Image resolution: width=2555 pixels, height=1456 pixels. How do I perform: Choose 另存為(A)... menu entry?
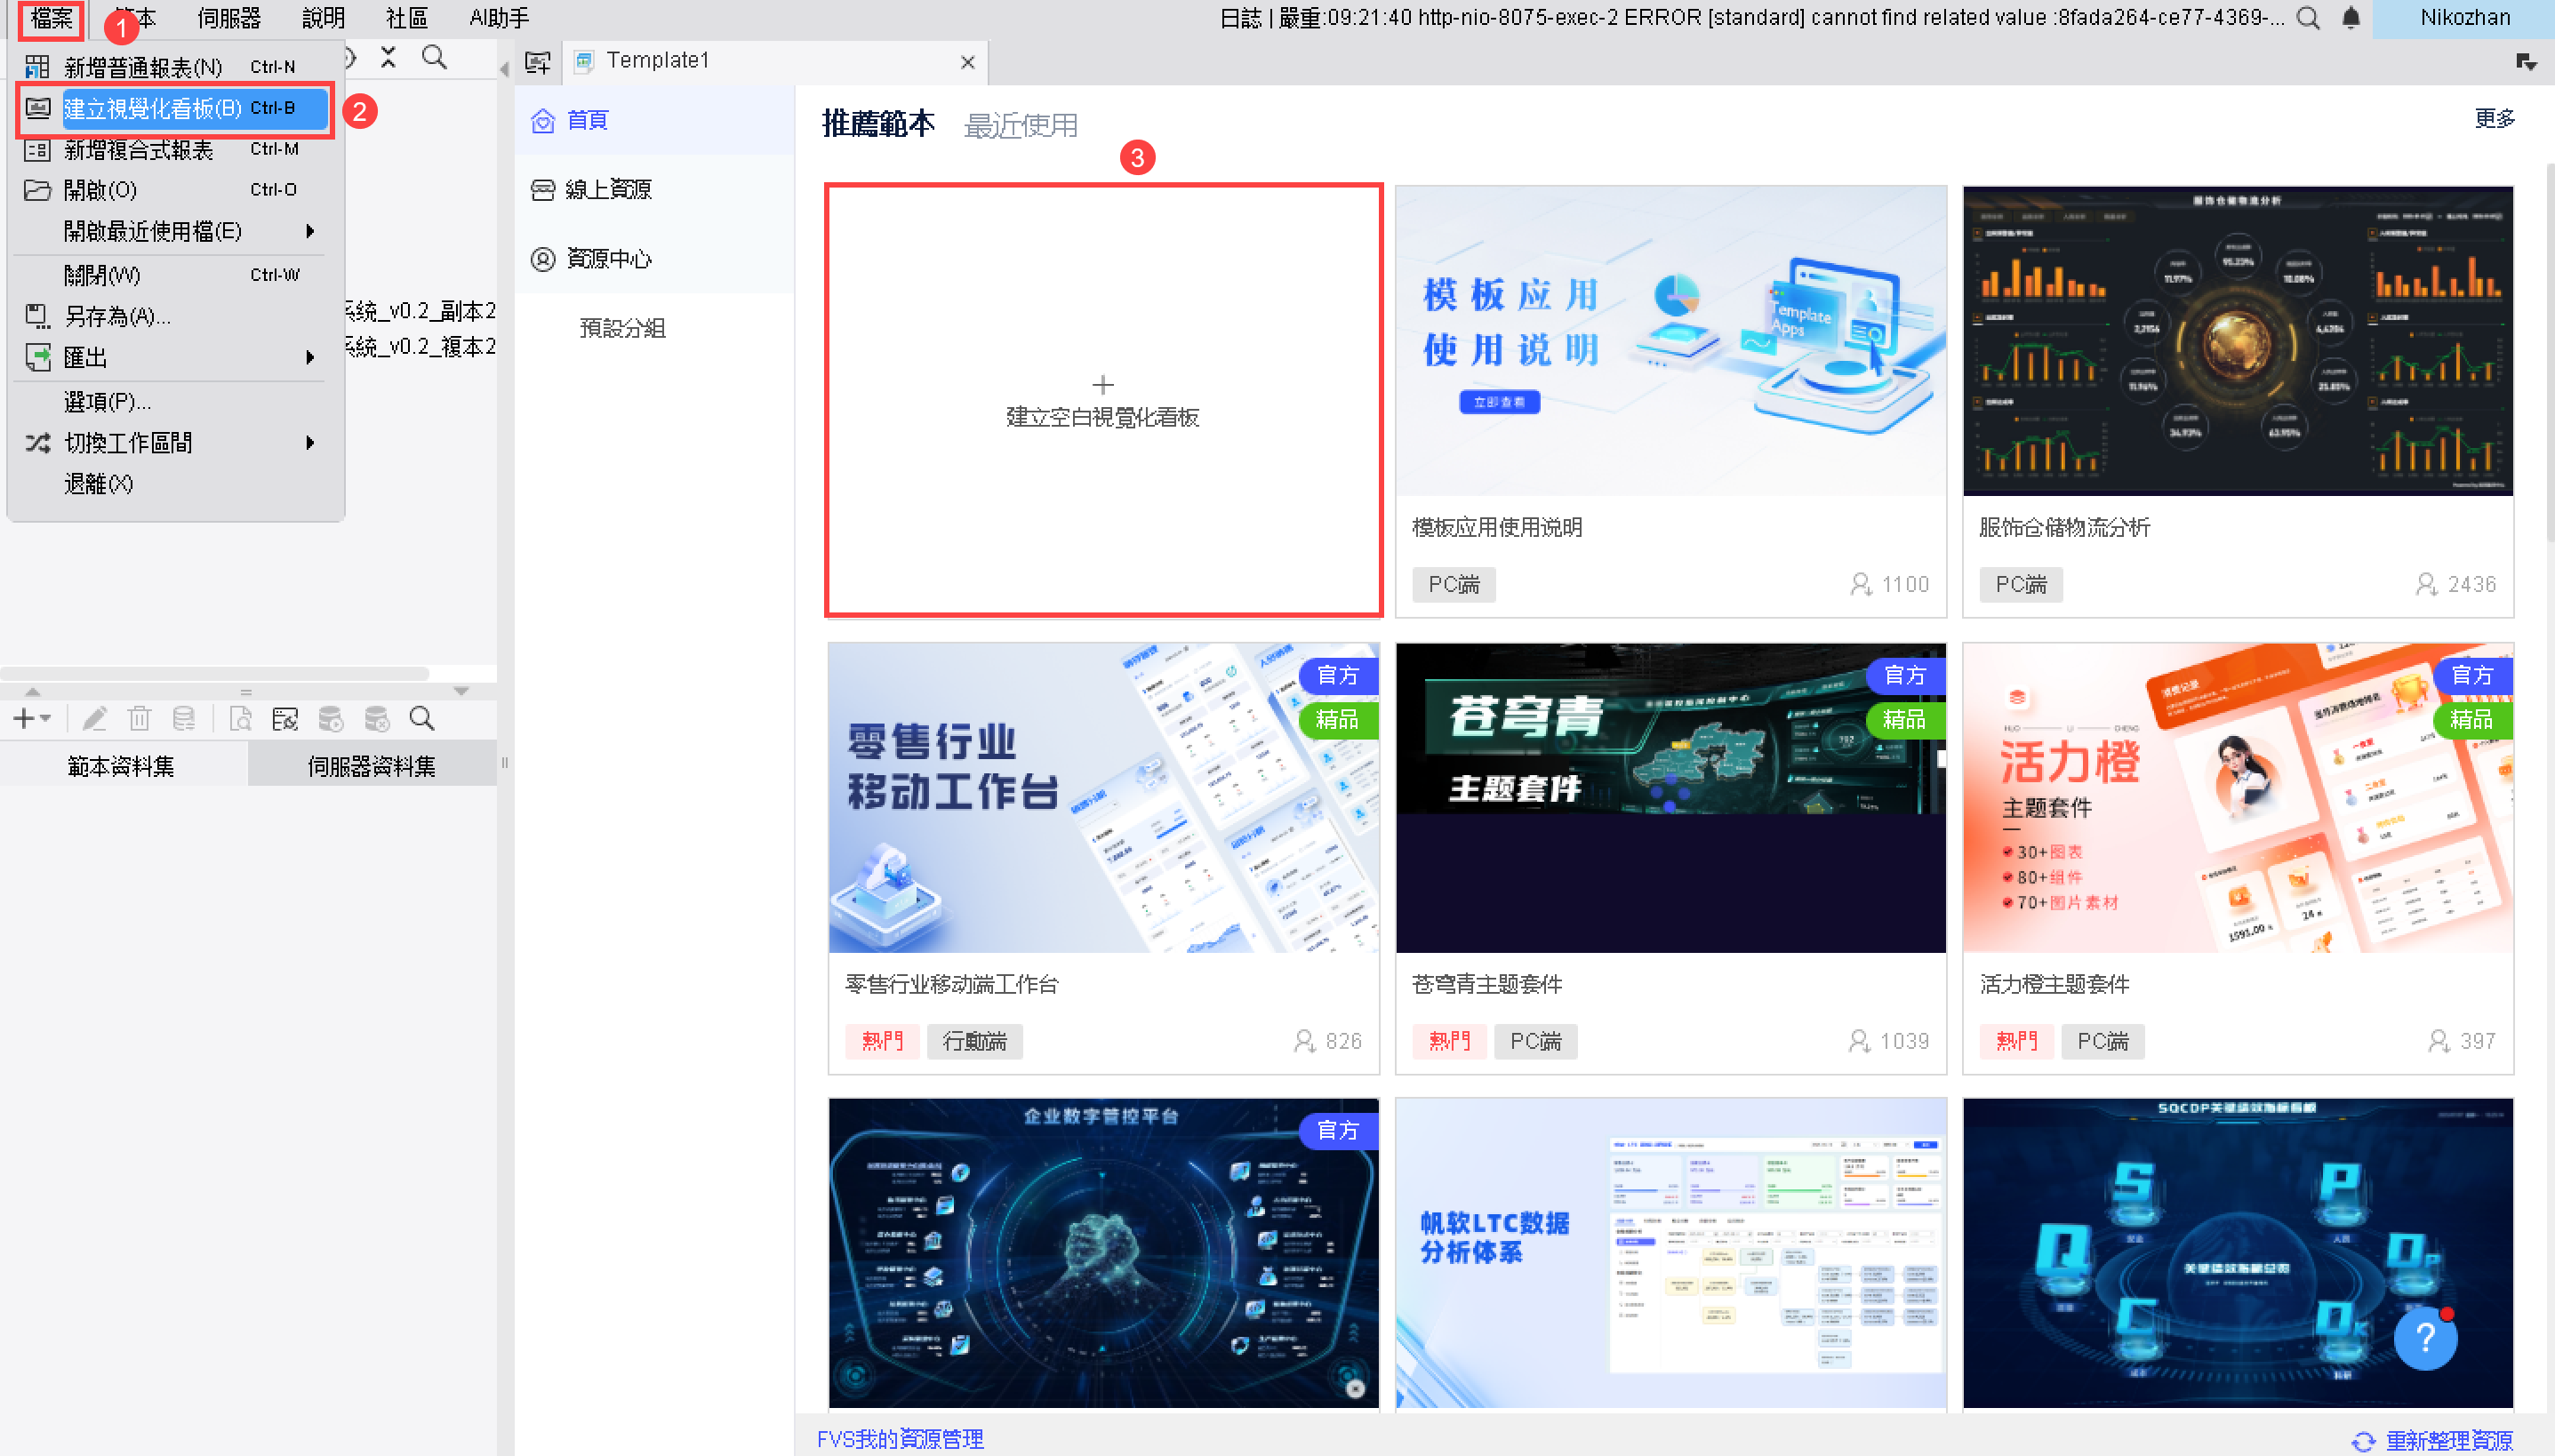pos(176,316)
